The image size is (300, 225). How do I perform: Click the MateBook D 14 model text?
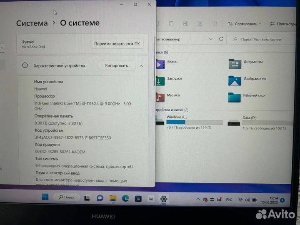coord(33,47)
